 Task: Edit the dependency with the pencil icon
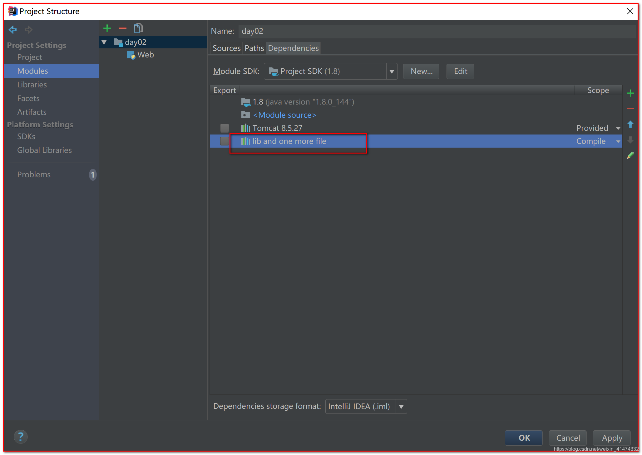coord(631,155)
